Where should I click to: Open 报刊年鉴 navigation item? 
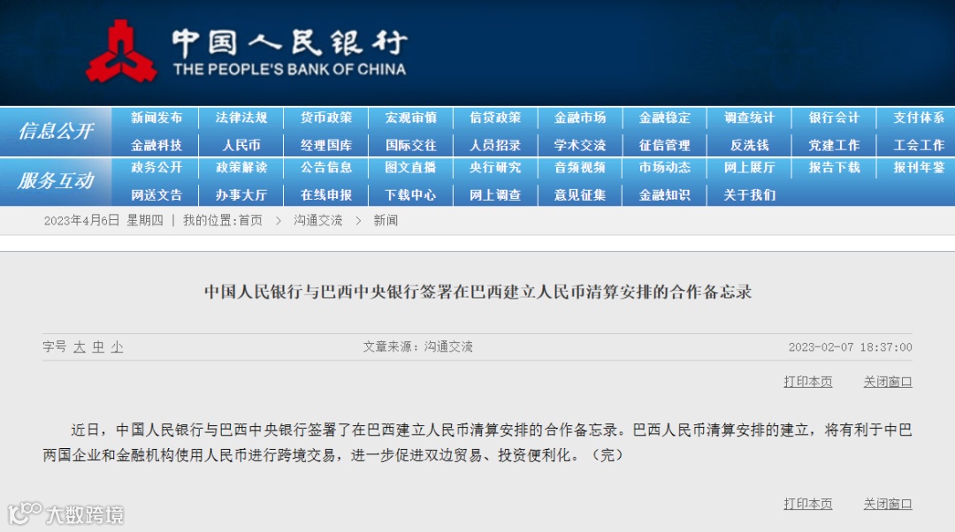pyautogui.click(x=919, y=167)
